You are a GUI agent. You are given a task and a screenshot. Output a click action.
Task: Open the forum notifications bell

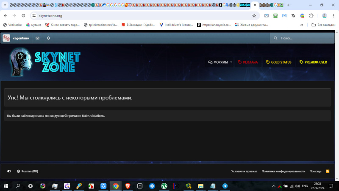pyautogui.click(x=48, y=38)
